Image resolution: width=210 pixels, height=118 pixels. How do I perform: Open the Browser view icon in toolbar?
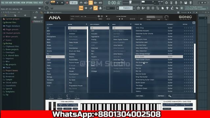(x=157, y=8)
